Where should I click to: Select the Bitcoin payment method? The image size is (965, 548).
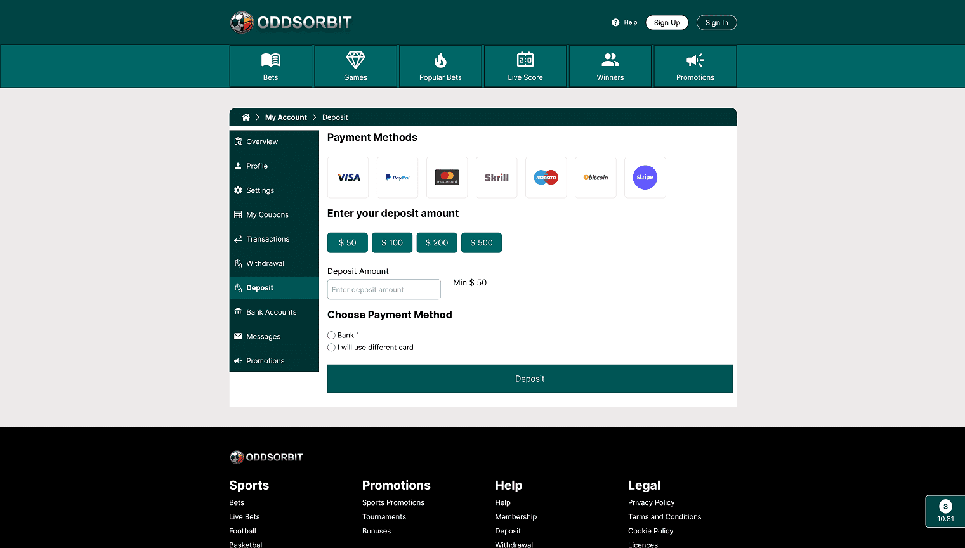[x=596, y=178]
